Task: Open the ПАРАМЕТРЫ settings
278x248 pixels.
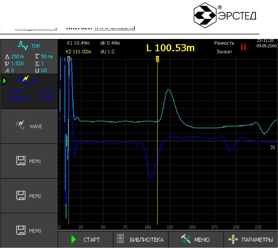Action: [x=251, y=239]
